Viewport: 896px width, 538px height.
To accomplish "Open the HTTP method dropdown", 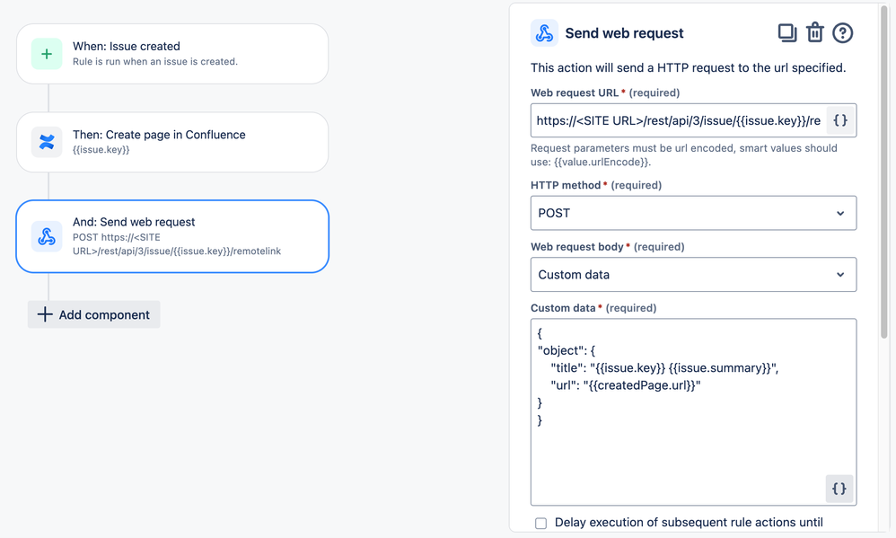I will coord(693,213).
